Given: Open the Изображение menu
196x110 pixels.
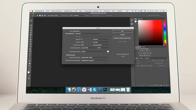Looking at the screenshot, I should tap(68, 11).
